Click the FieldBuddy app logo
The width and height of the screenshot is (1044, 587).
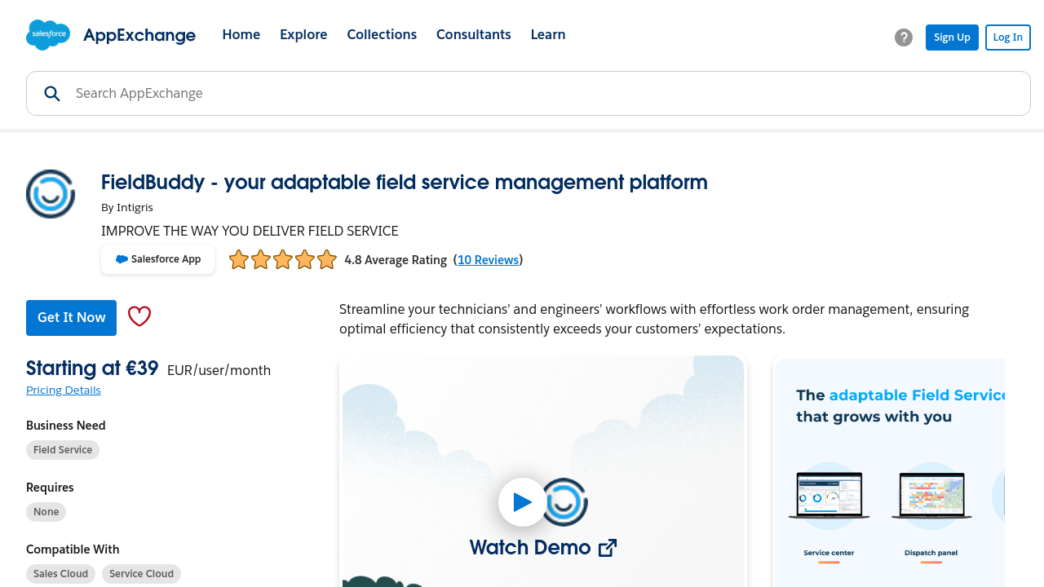51,194
